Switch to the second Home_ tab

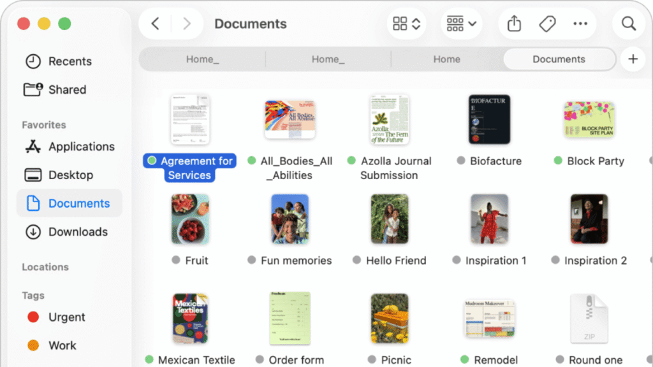coord(328,59)
